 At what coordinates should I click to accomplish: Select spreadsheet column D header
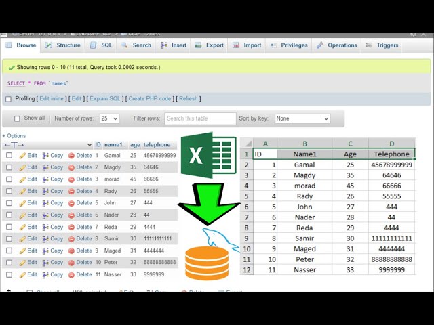point(392,144)
